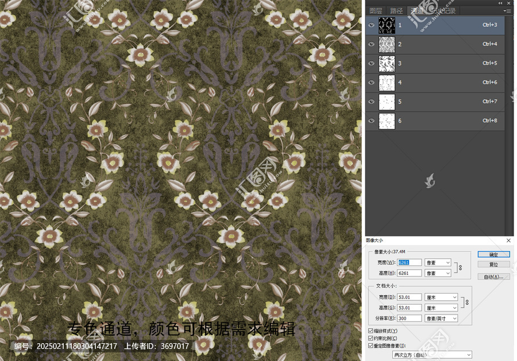This screenshot has height=361, width=517.
Task: Click channel 4 thumbnail
Action: point(387,83)
